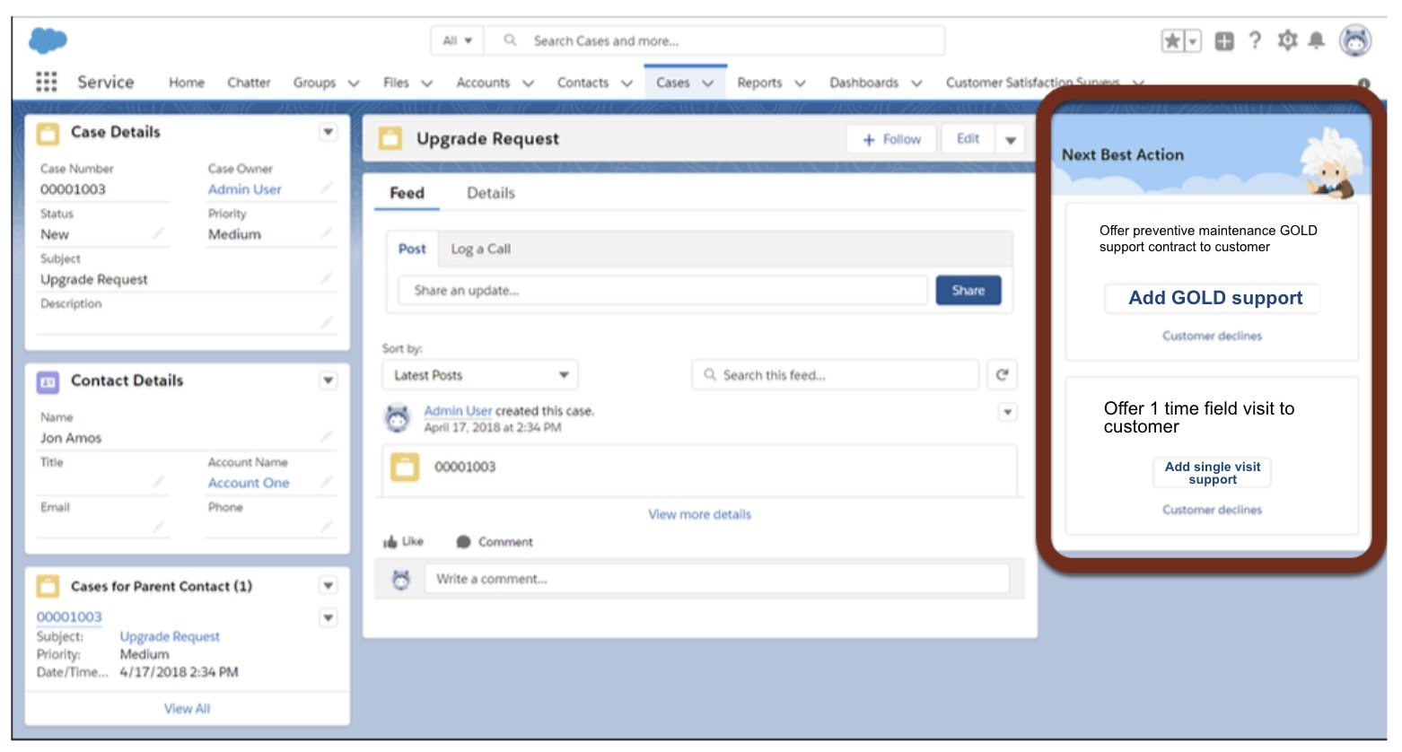The height and width of the screenshot is (752, 1402).
Task: Click the search magnifier icon
Action: pyautogui.click(x=510, y=40)
